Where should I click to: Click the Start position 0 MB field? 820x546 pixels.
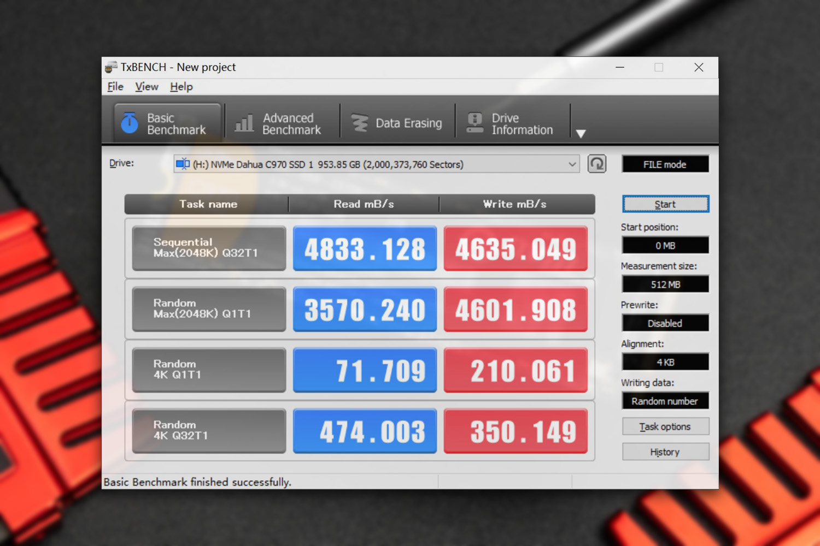point(665,245)
